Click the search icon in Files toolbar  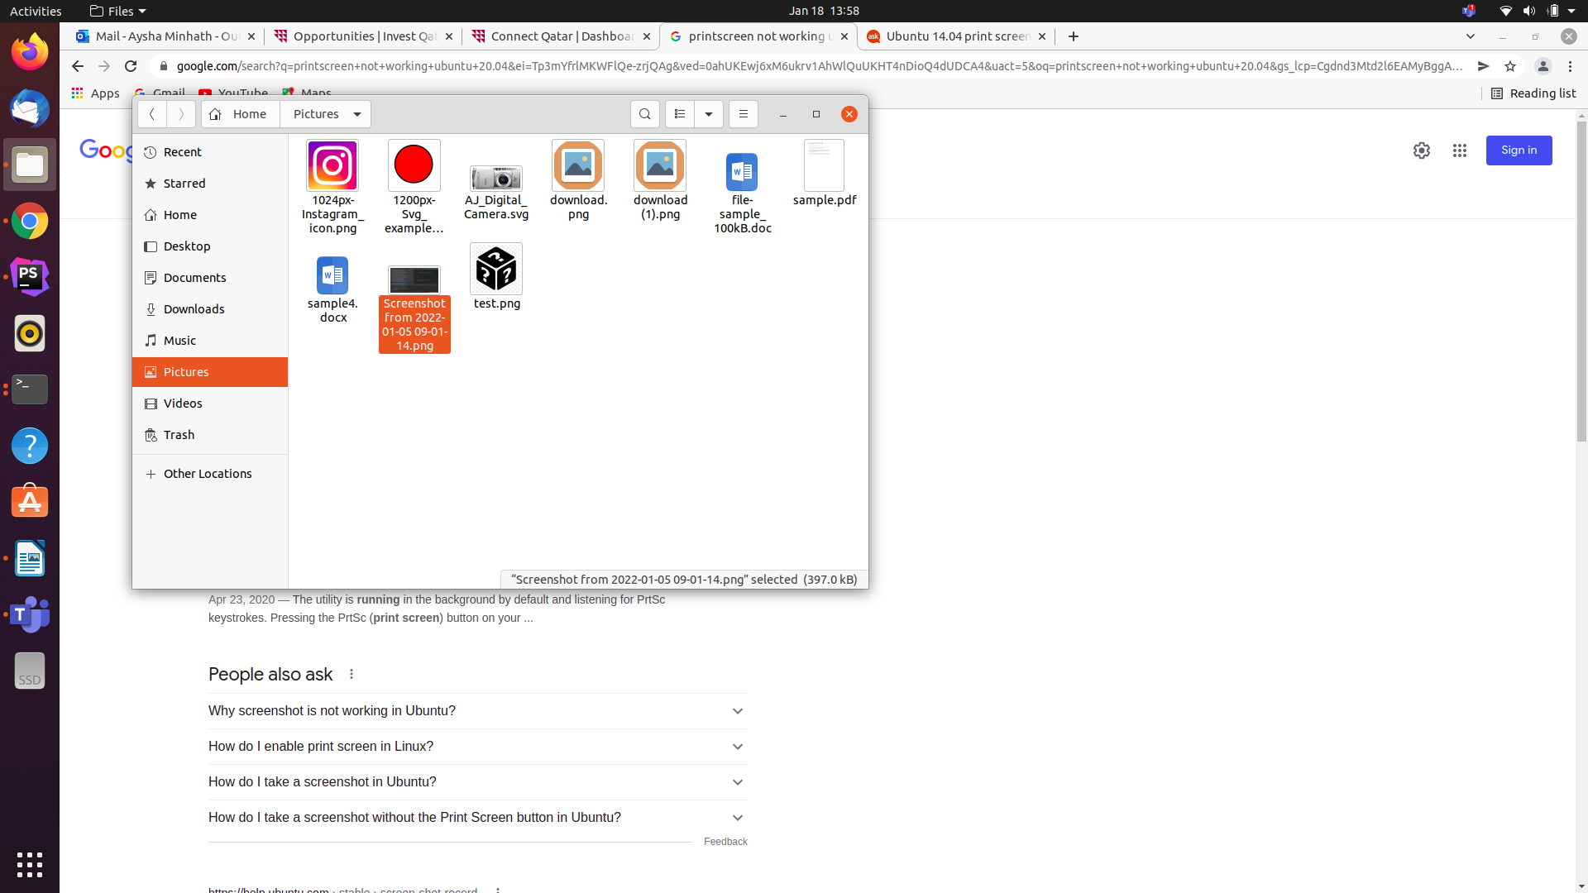pyautogui.click(x=644, y=114)
